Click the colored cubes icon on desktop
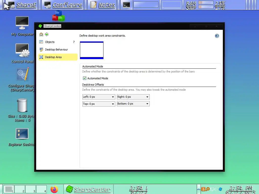The height and width of the screenshot is (194, 259). tap(58, 16)
